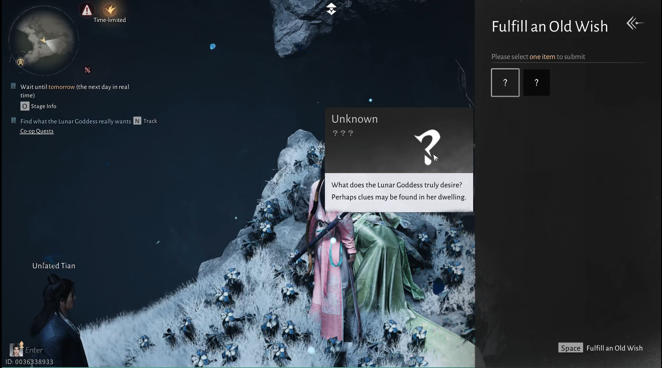Click the Please select one item to submit text
Image resolution: width=662 pixels, height=368 pixels.
point(538,56)
